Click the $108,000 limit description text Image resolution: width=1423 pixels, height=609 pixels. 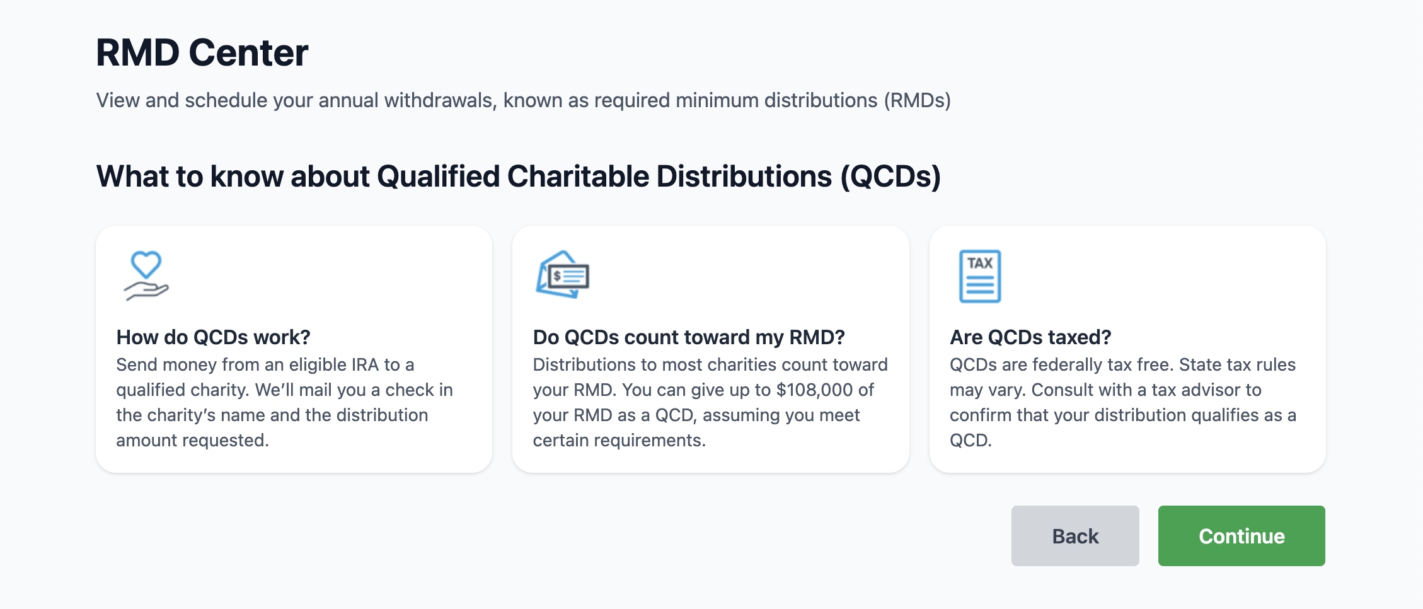pyautogui.click(x=710, y=402)
